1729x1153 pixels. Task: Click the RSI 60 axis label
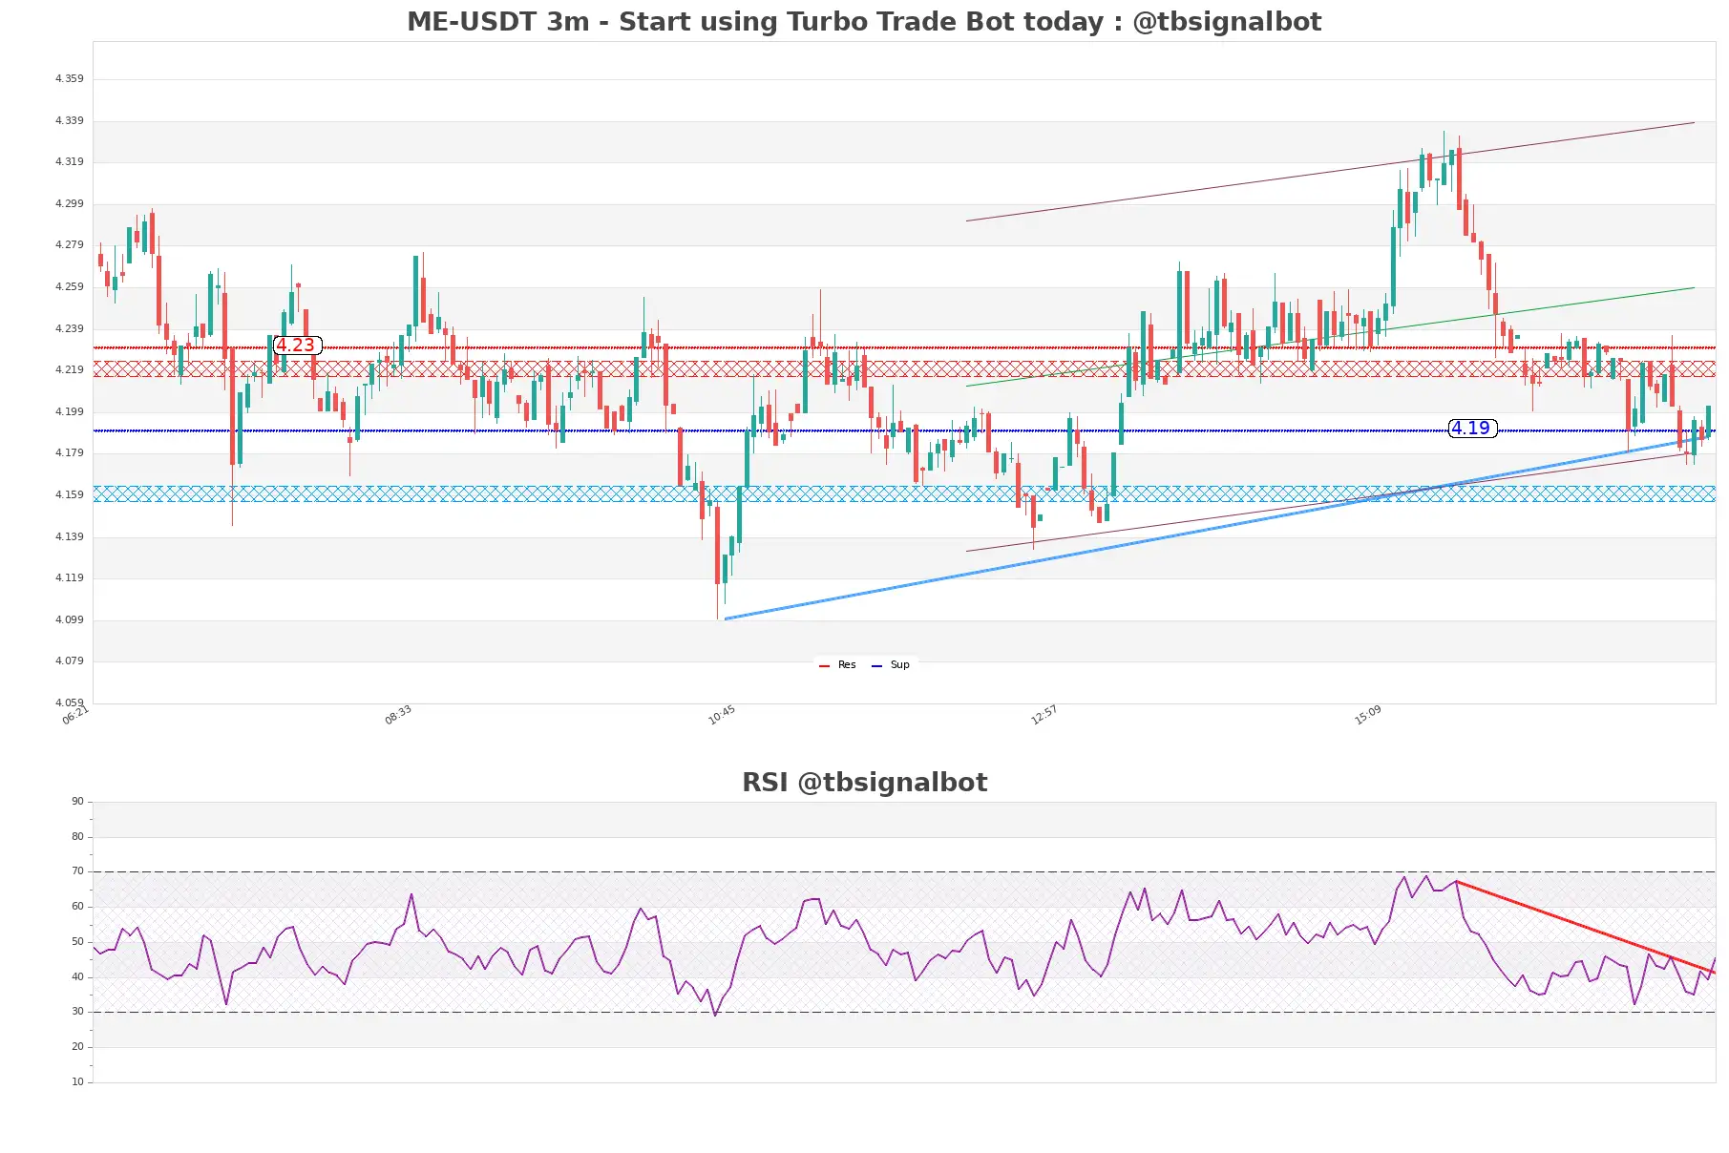tap(77, 906)
